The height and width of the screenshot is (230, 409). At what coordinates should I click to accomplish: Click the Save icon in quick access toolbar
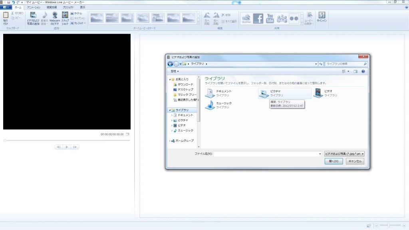tap(9, 2)
